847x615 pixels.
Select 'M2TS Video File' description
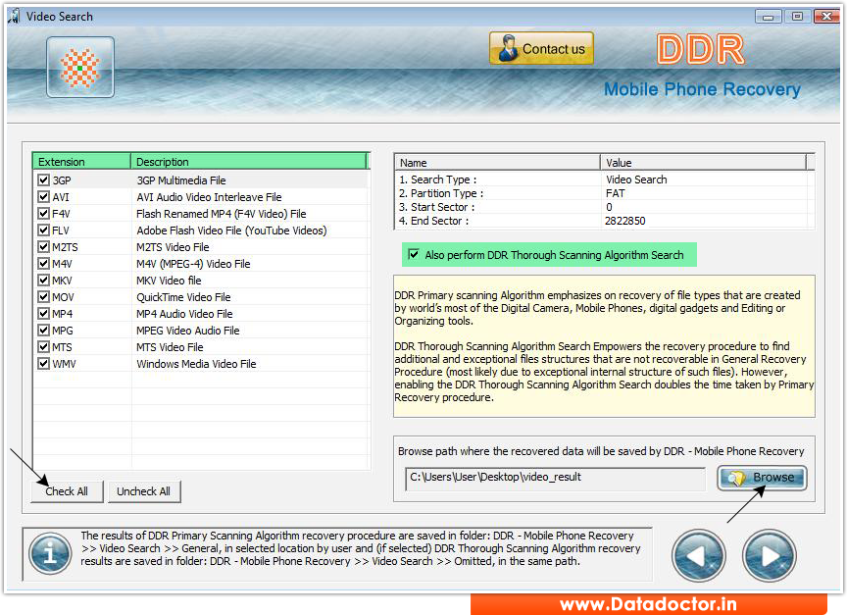coord(173,247)
